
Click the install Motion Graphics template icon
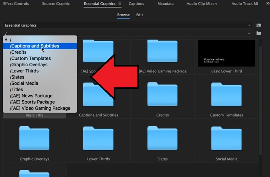click(x=259, y=25)
